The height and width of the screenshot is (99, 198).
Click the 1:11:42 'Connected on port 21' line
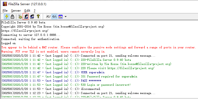point(78,56)
